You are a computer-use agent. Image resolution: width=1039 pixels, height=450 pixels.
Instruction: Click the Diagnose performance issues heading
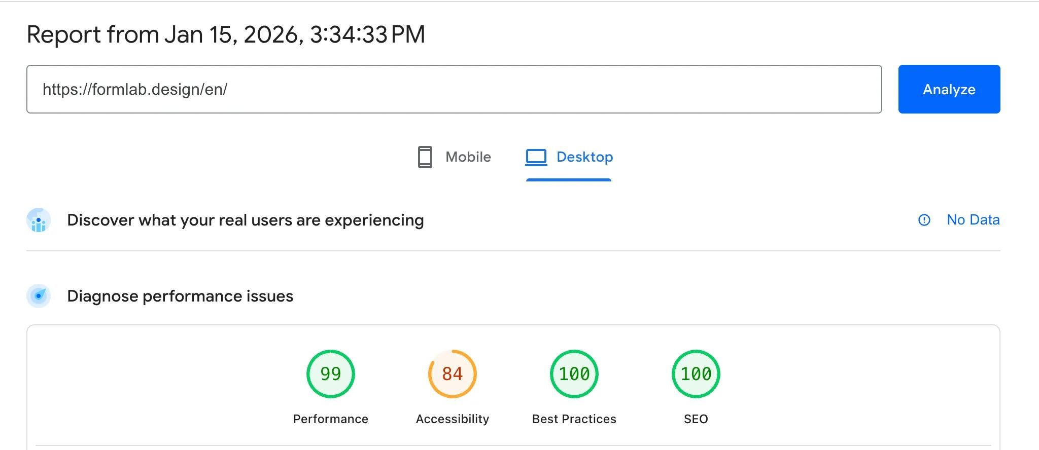180,296
